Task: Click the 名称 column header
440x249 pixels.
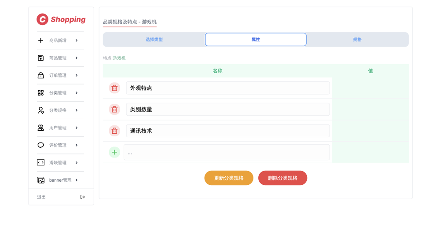Action: click(x=217, y=71)
